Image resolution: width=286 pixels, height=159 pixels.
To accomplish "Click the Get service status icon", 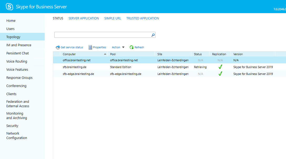I will pyautogui.click(x=58, y=48).
